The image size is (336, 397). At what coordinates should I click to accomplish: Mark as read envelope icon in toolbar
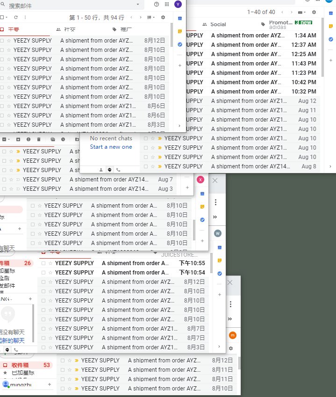click(x=53, y=139)
